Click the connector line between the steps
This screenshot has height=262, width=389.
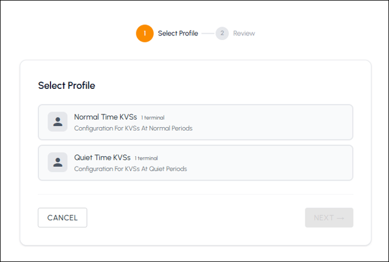pos(208,33)
